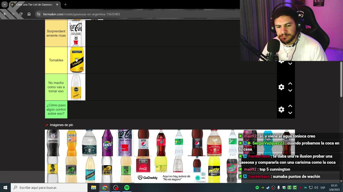Move '¿Cómo paso algún control' row down
Screen dimensions: 343x192
click(290, 113)
